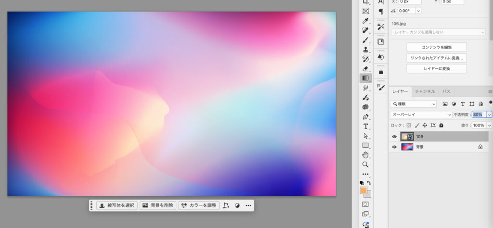The image size is (493, 228).
Task: Activate the Zoom magnifier tool
Action: (365, 164)
